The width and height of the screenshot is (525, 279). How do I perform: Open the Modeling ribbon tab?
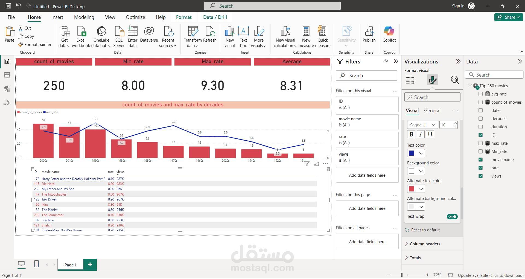[x=84, y=17]
